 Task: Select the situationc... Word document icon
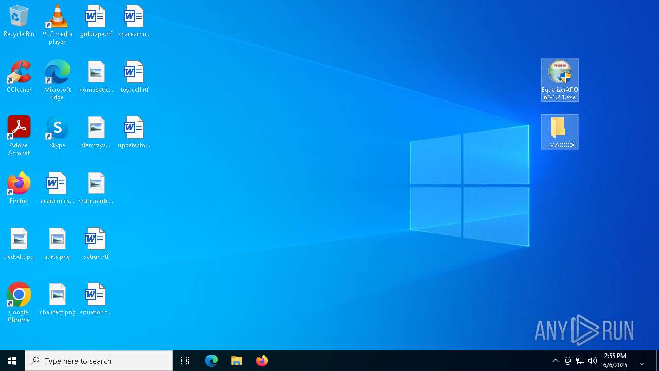(96, 300)
